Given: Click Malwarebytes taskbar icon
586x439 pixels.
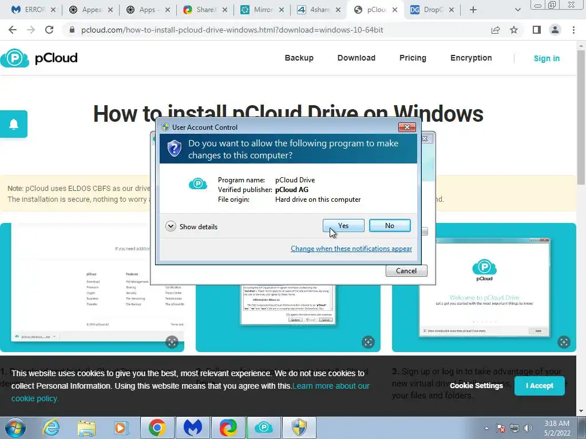Looking at the screenshot, I should click(x=192, y=428).
